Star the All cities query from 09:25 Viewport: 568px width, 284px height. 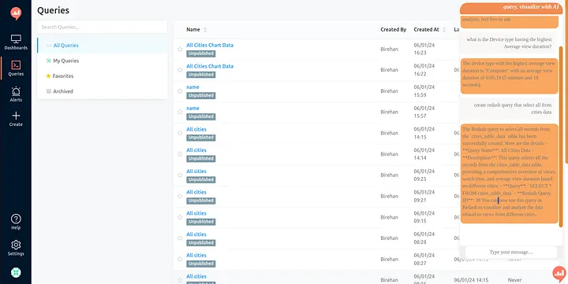(180, 175)
